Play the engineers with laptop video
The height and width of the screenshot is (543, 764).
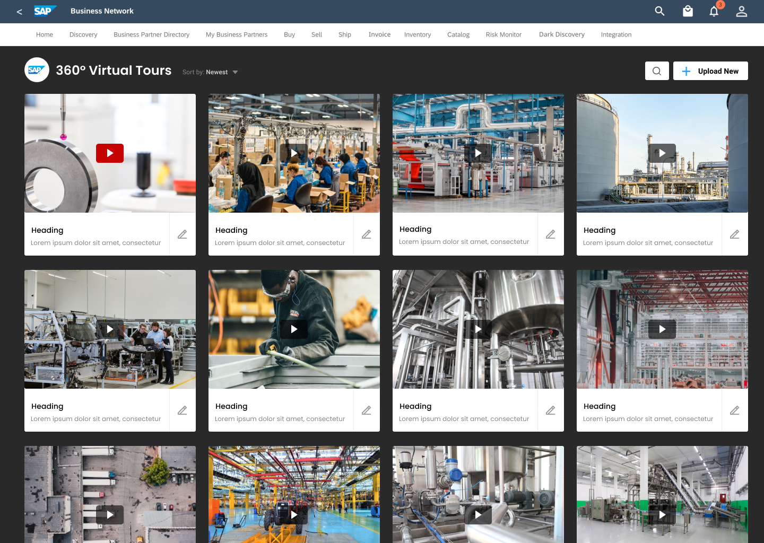(110, 329)
